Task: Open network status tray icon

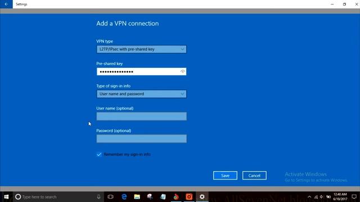Action: click(x=316, y=197)
